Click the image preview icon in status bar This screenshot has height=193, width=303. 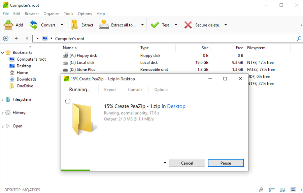pos(293,190)
